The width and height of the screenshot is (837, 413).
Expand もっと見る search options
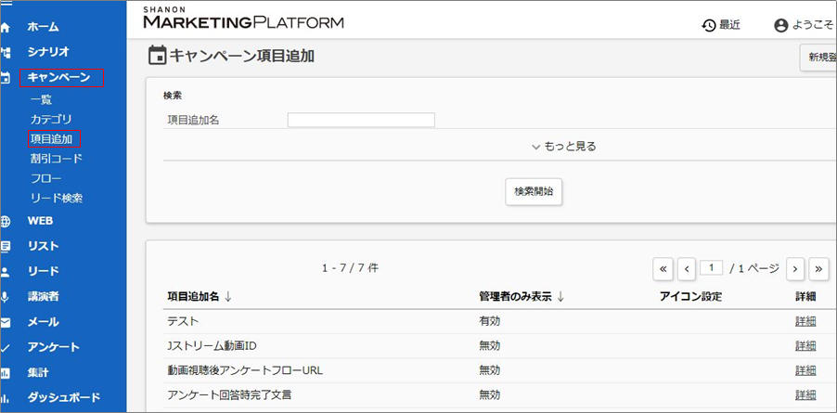tap(564, 146)
